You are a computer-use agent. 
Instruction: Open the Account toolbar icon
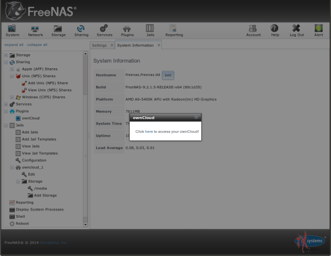[x=253, y=28]
